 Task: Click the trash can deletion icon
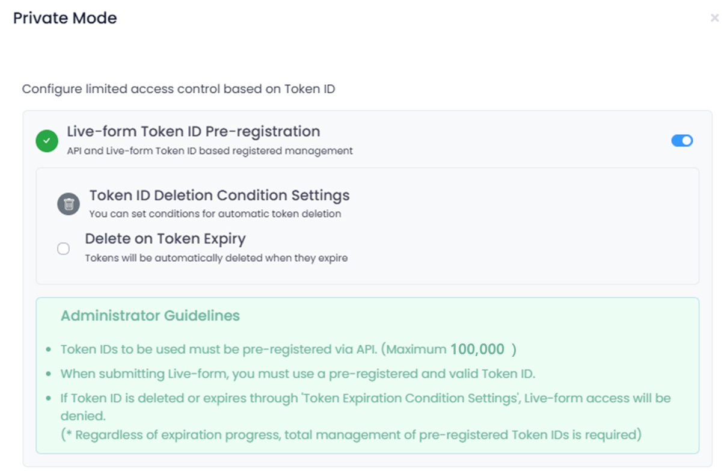[69, 205]
